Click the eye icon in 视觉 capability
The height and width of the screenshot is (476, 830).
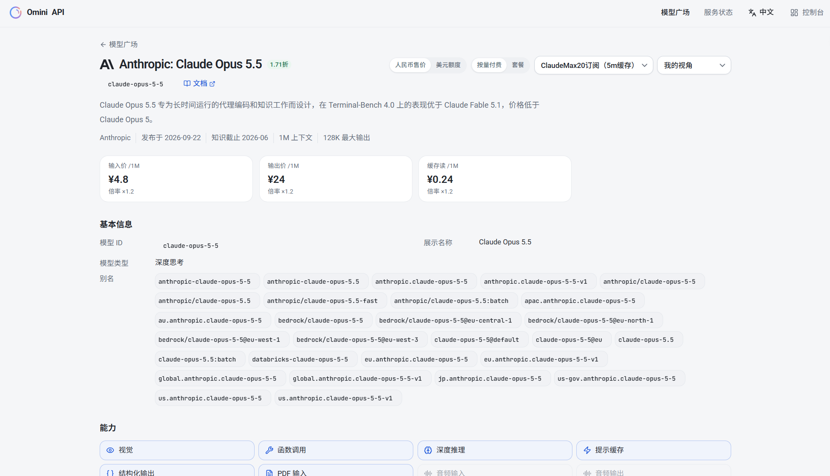point(110,450)
